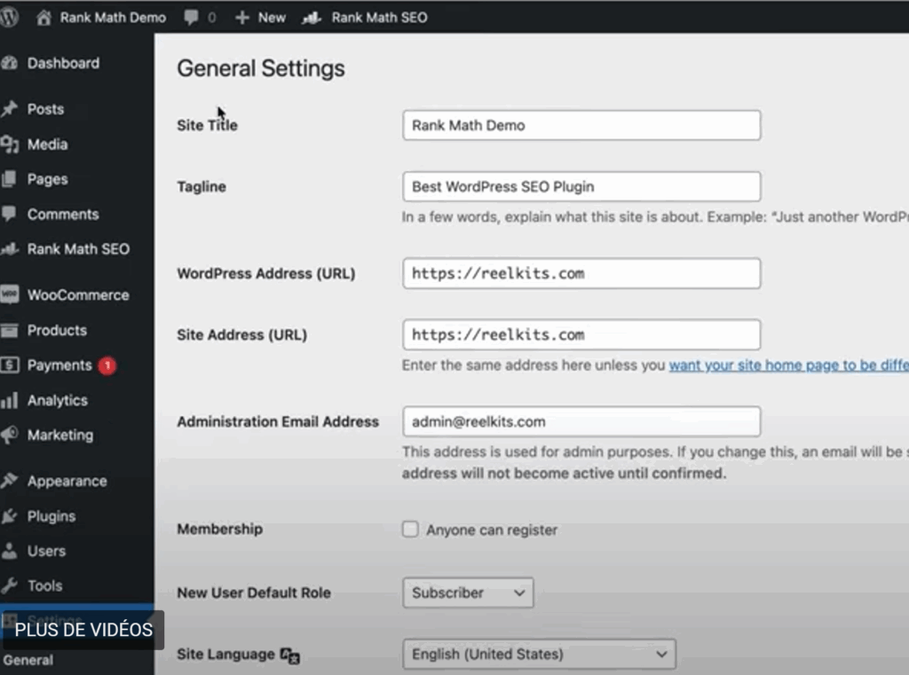909x675 pixels.
Task: Click the General Settings page heading
Action: point(261,68)
